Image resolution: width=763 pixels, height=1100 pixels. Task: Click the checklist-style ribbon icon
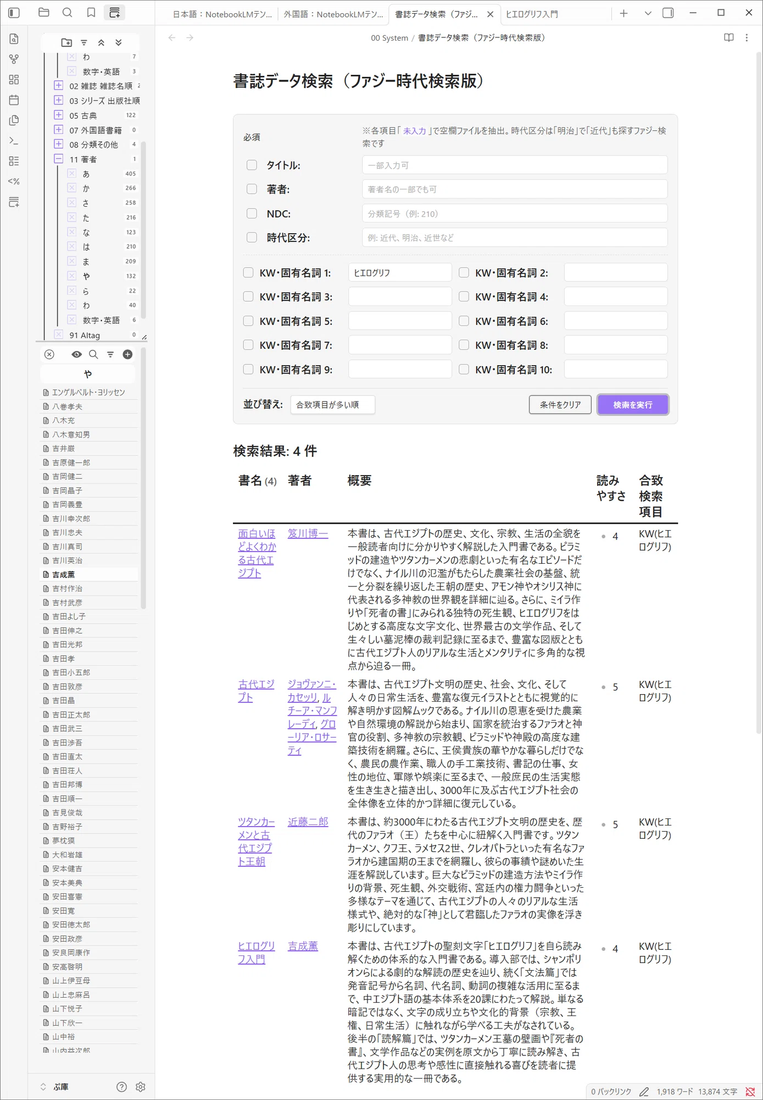[14, 161]
